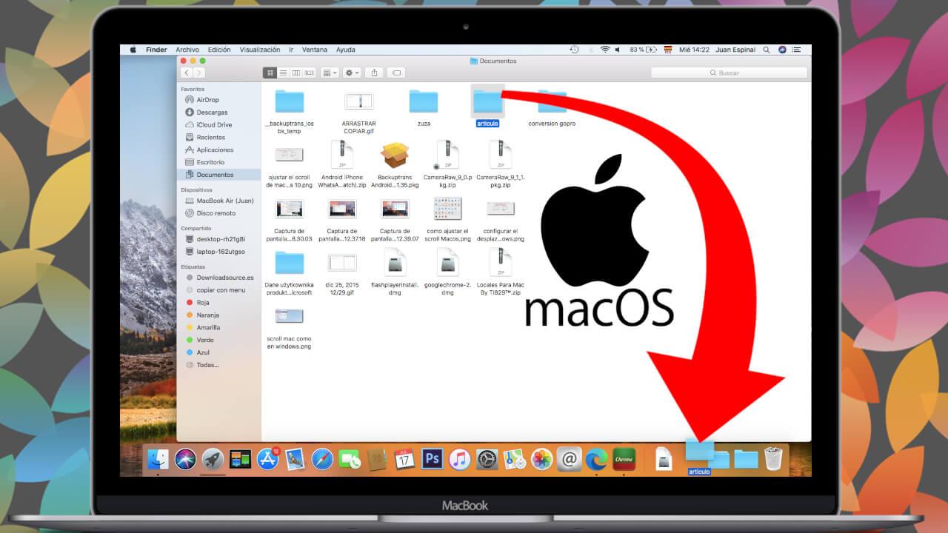Open Safari from the Dock
The image size is (948, 533).
pyautogui.click(x=322, y=459)
